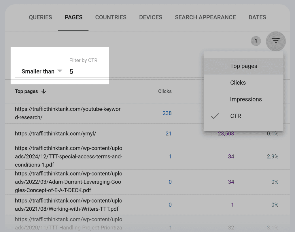
Task: Open the DATES tab
Action: pyautogui.click(x=257, y=17)
